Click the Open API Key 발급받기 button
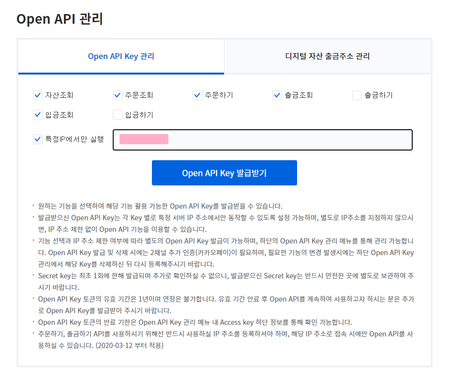 [224, 173]
